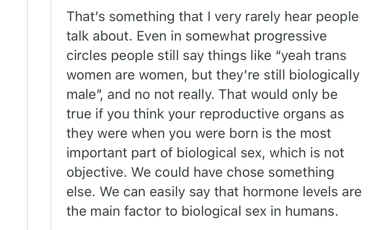Click the opening word "That's" of the comment
The width and height of the screenshot is (383, 230).
point(85,17)
